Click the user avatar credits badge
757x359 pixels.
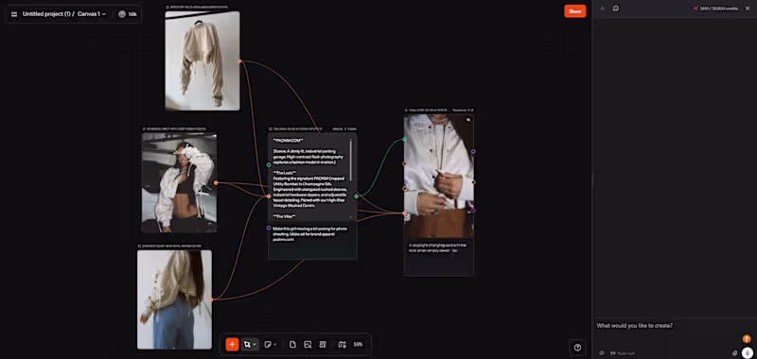pyautogui.click(x=128, y=14)
